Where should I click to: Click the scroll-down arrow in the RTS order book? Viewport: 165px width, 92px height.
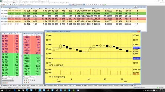pyautogui.click(x=21, y=75)
